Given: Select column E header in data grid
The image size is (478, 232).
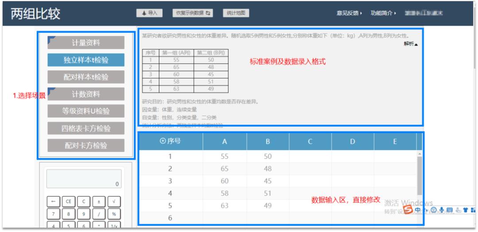Looking at the screenshot, I should click(x=395, y=142).
